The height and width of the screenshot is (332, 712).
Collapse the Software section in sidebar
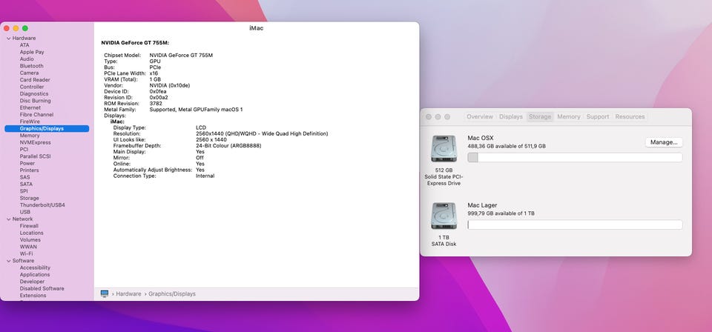tap(9, 261)
